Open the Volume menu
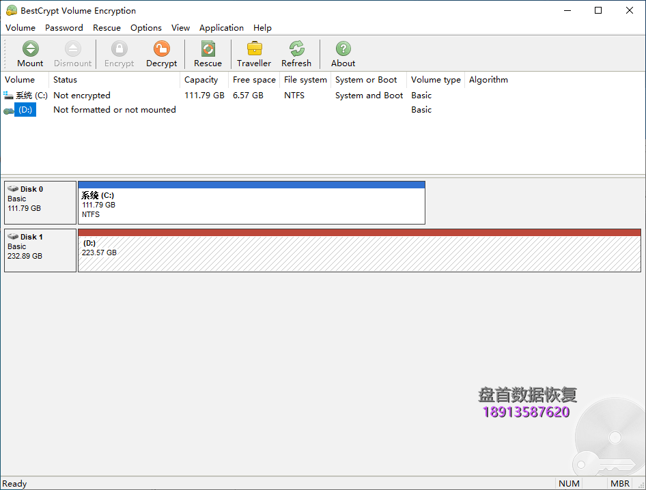Viewport: 646px width, 490px height. coord(20,27)
